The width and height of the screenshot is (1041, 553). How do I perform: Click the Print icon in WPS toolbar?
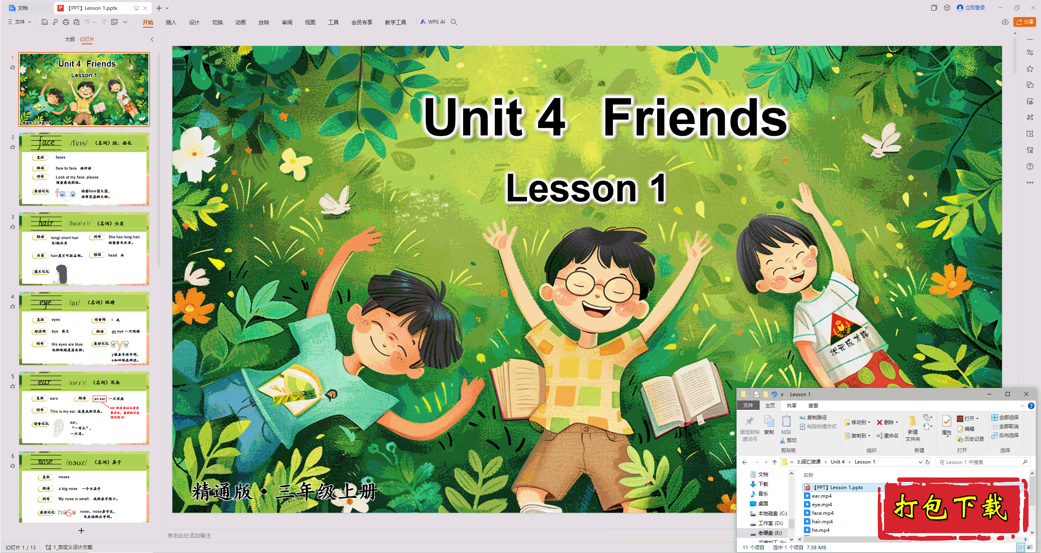click(66, 22)
